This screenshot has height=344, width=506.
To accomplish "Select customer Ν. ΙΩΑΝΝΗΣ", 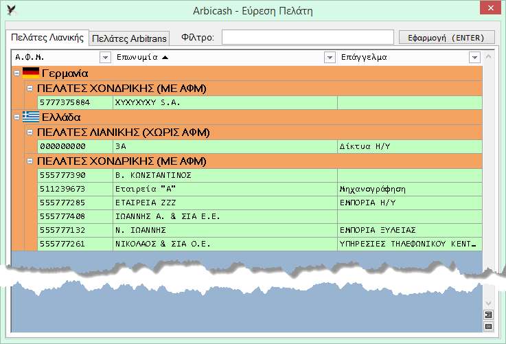I will [225, 231].
